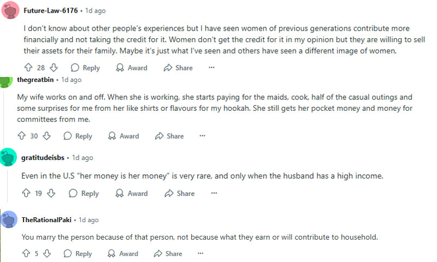437x262 pixels.
Task: Reply to Future-Law-6176's comment
Action: [x=85, y=68]
